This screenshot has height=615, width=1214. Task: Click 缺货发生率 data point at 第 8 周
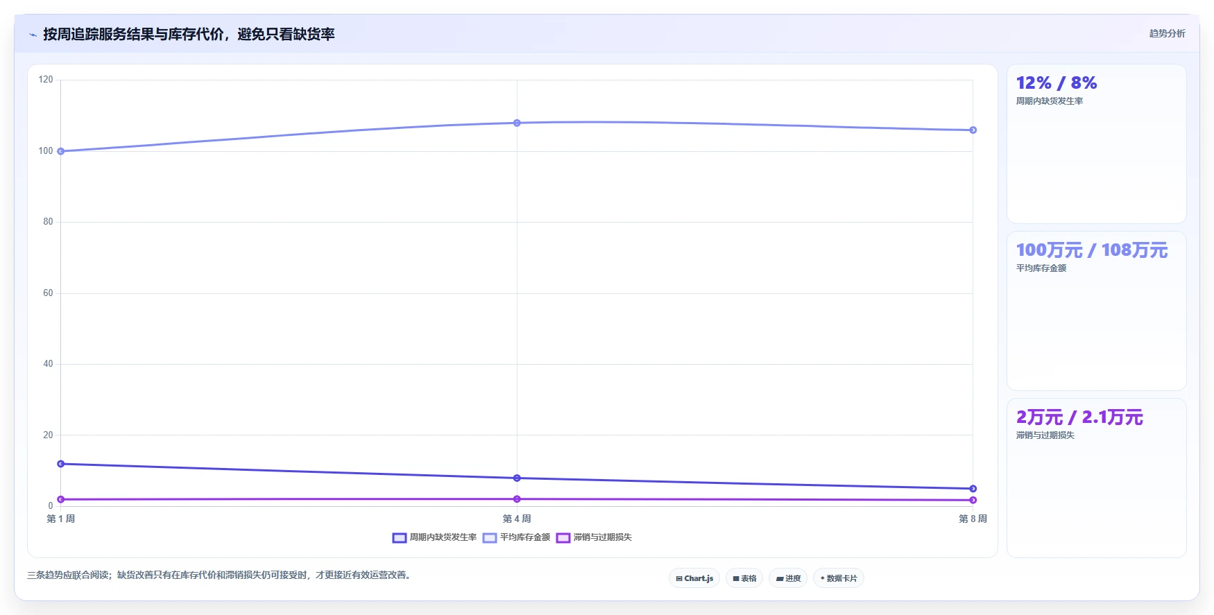click(x=973, y=489)
